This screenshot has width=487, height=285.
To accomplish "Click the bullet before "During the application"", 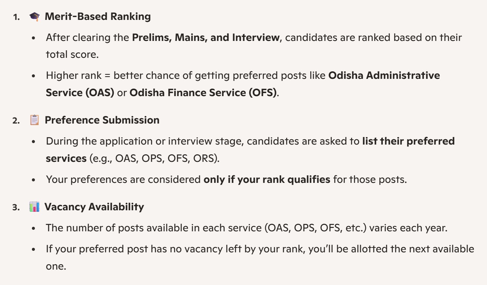I will pos(34,142).
